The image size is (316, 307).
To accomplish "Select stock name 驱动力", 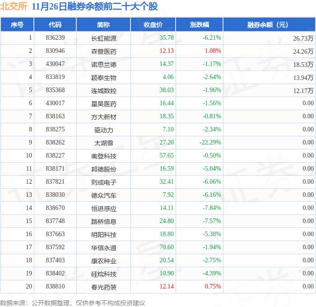I will pyautogui.click(x=103, y=130).
